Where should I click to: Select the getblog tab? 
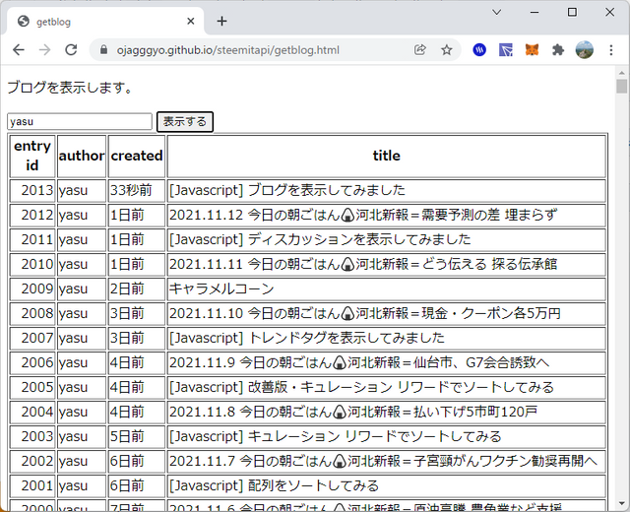(x=105, y=22)
